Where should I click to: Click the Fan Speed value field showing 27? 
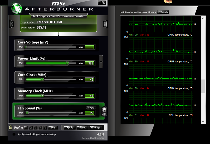point(89,113)
